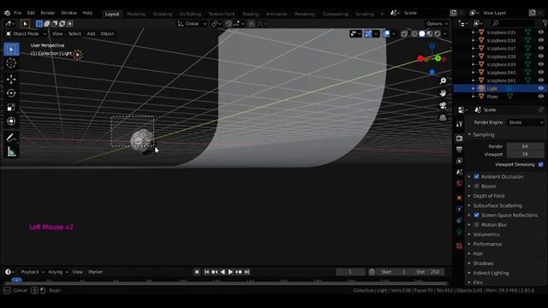Select rendered viewport shading

click(x=438, y=34)
